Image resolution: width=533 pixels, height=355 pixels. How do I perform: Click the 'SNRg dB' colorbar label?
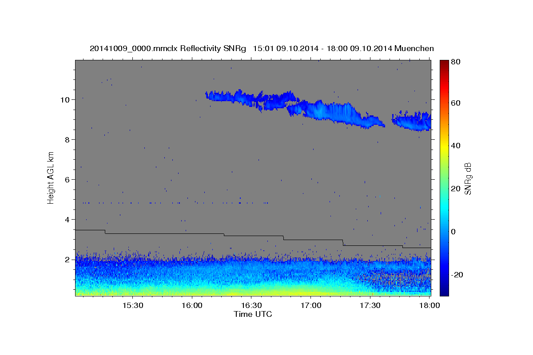click(x=468, y=178)
